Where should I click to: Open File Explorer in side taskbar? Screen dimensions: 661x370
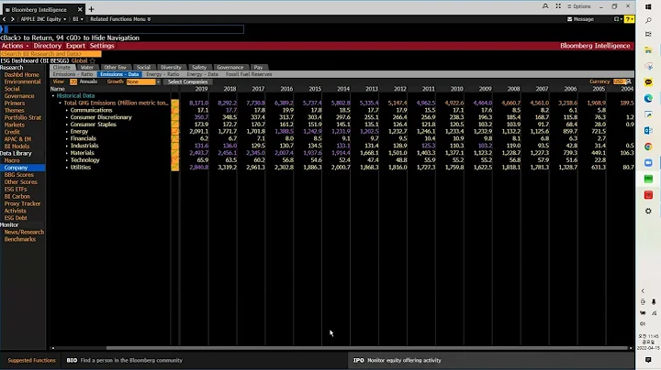[648, 50]
